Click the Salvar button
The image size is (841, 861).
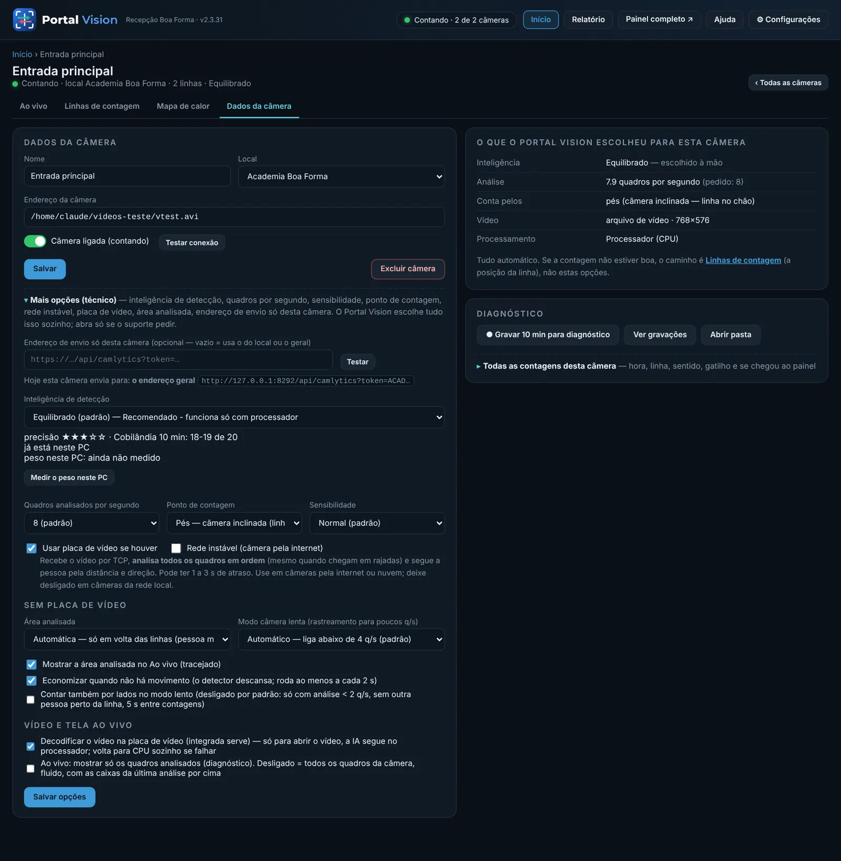point(45,269)
